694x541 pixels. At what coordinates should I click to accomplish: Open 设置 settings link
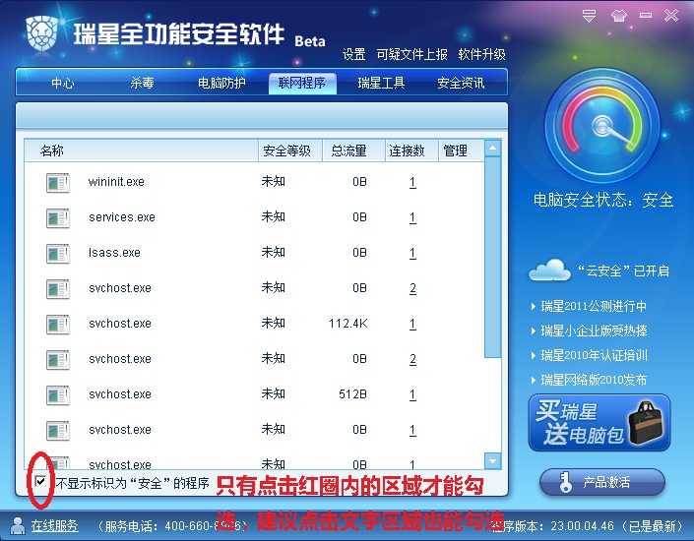point(353,54)
